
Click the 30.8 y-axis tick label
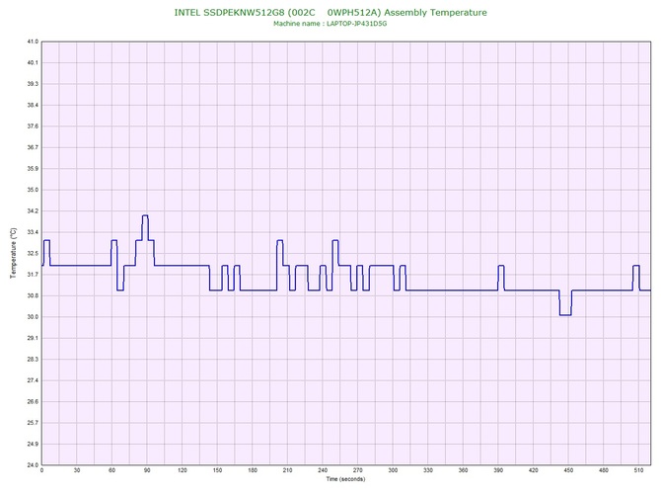point(33,295)
